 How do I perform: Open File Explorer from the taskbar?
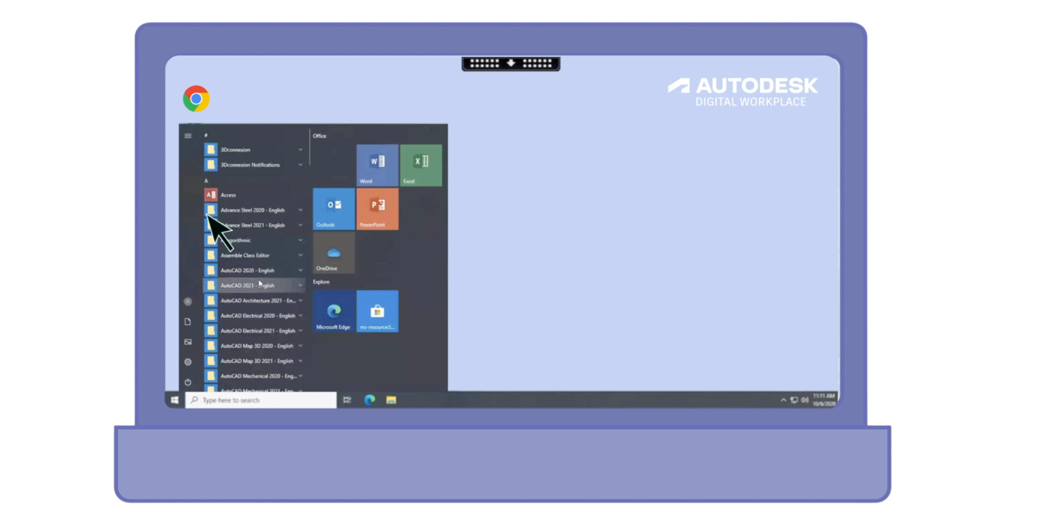point(391,400)
